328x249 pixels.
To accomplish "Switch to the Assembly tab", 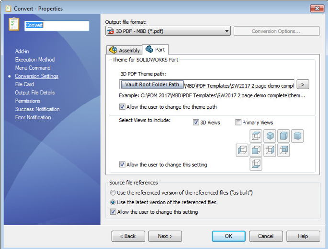I will coord(124,50).
